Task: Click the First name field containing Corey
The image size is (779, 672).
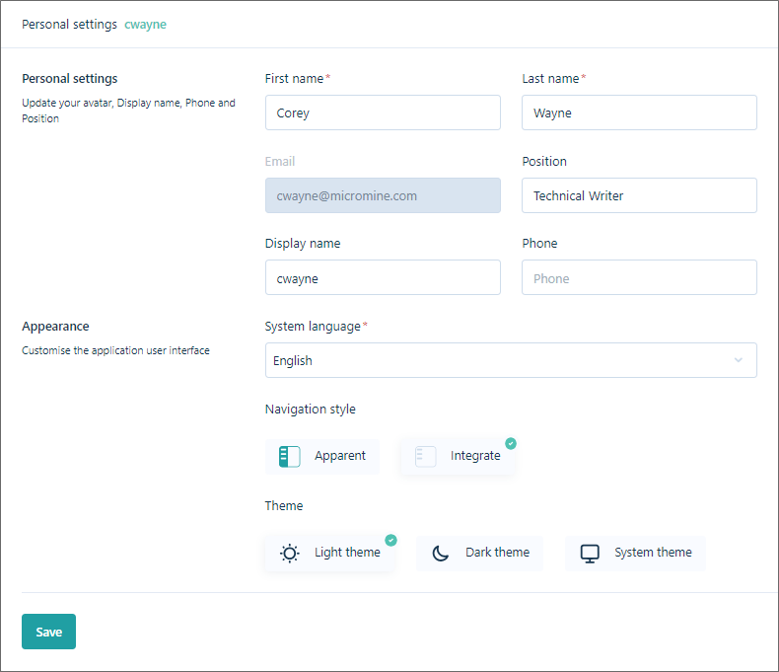Action: [383, 112]
